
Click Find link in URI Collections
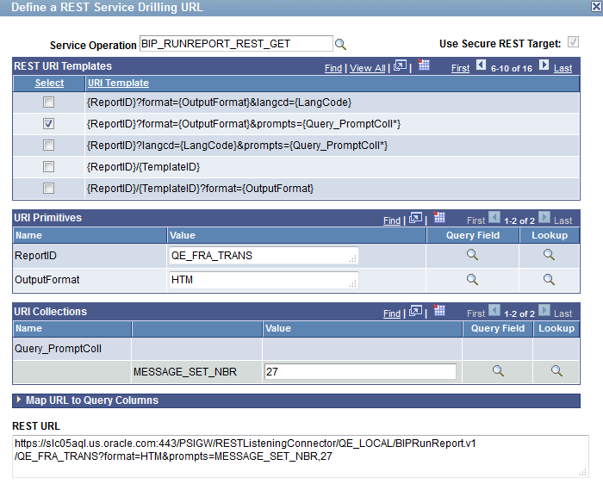coord(392,313)
